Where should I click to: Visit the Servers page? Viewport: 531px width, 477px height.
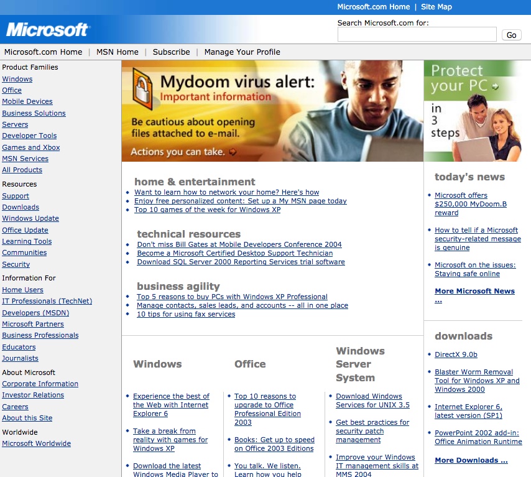coord(15,124)
